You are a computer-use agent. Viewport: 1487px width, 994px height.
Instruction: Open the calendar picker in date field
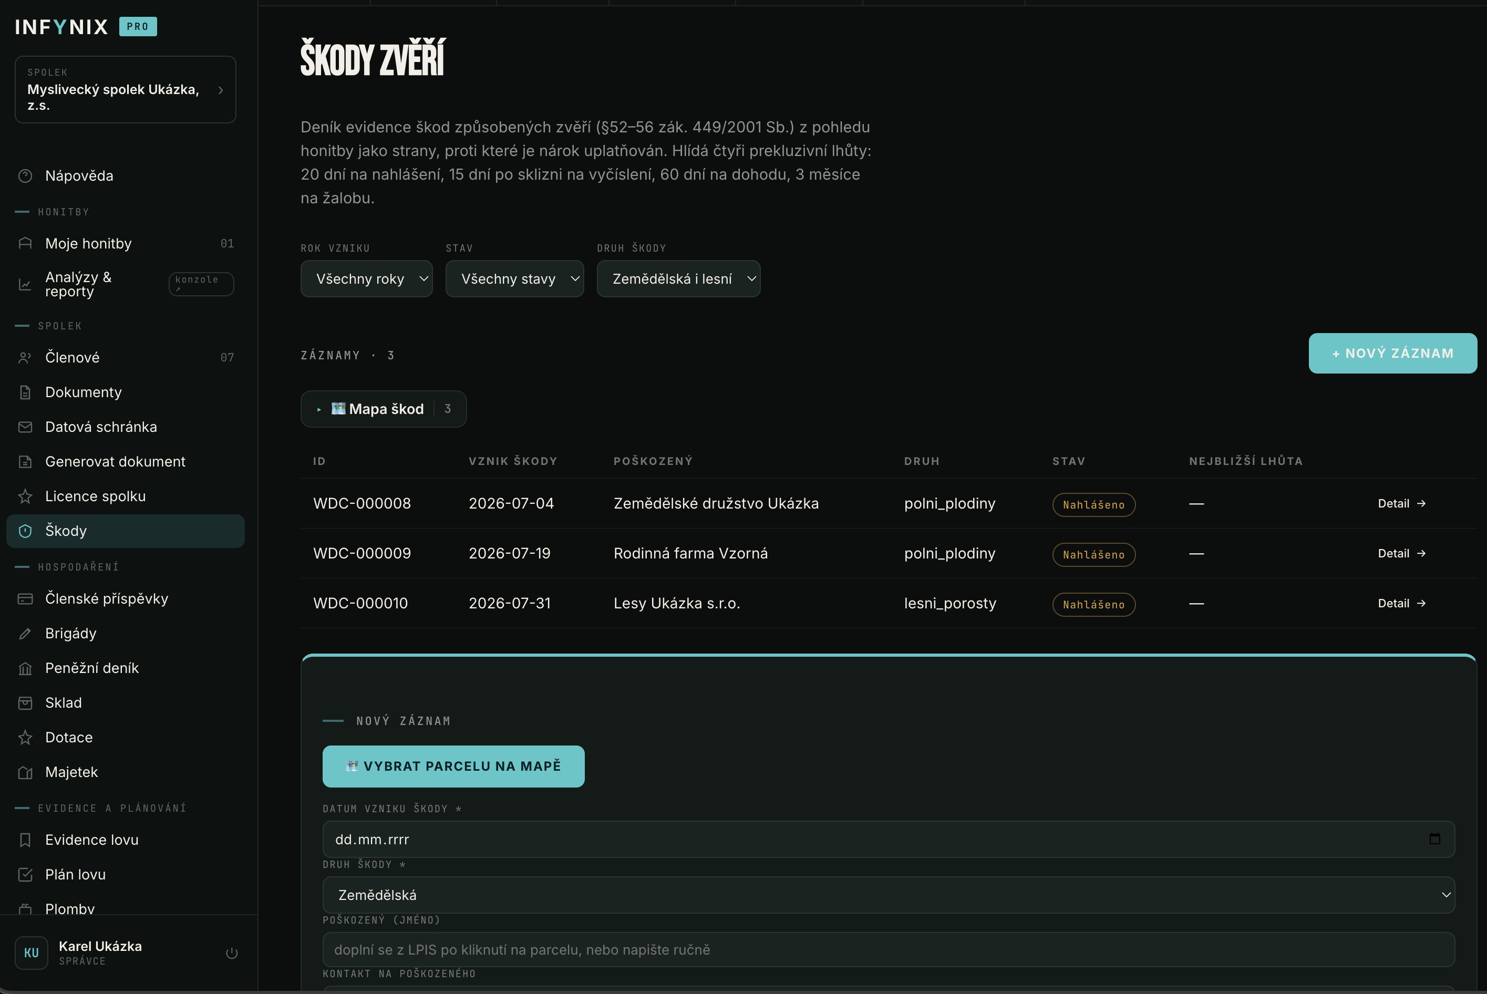(x=1434, y=838)
